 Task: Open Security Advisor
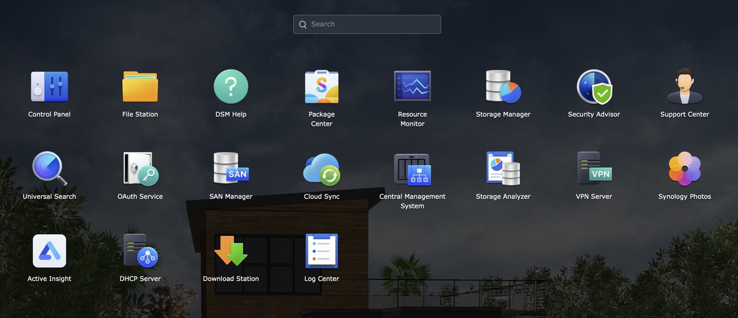594,87
